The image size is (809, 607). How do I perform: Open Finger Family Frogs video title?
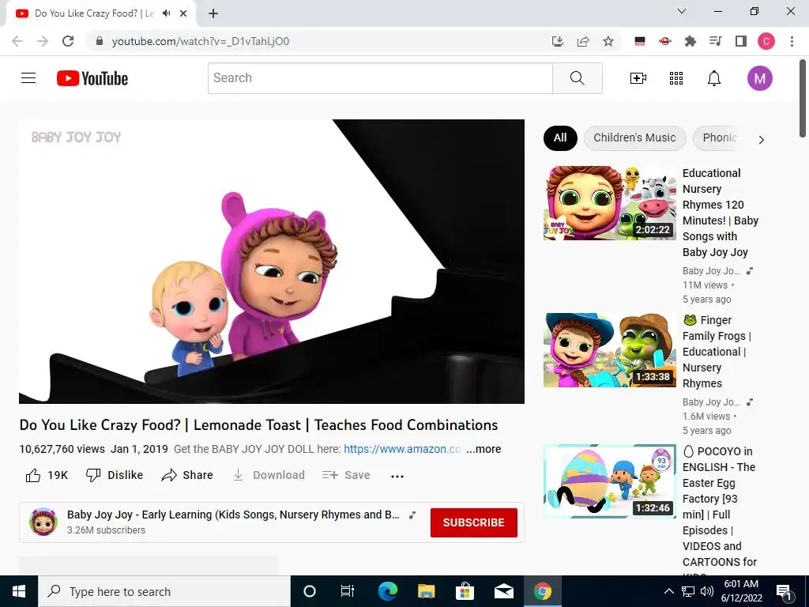[717, 352]
